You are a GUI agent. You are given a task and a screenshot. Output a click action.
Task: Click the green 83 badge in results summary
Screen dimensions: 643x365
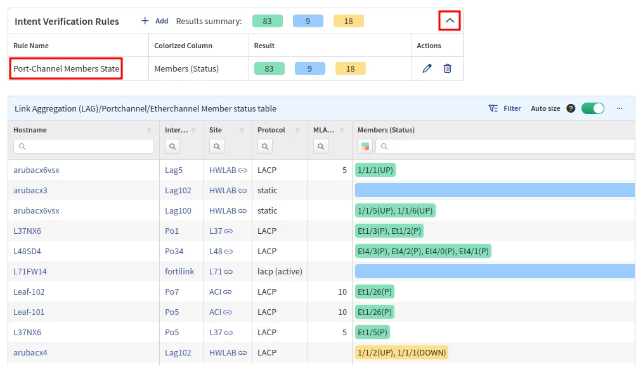(267, 21)
